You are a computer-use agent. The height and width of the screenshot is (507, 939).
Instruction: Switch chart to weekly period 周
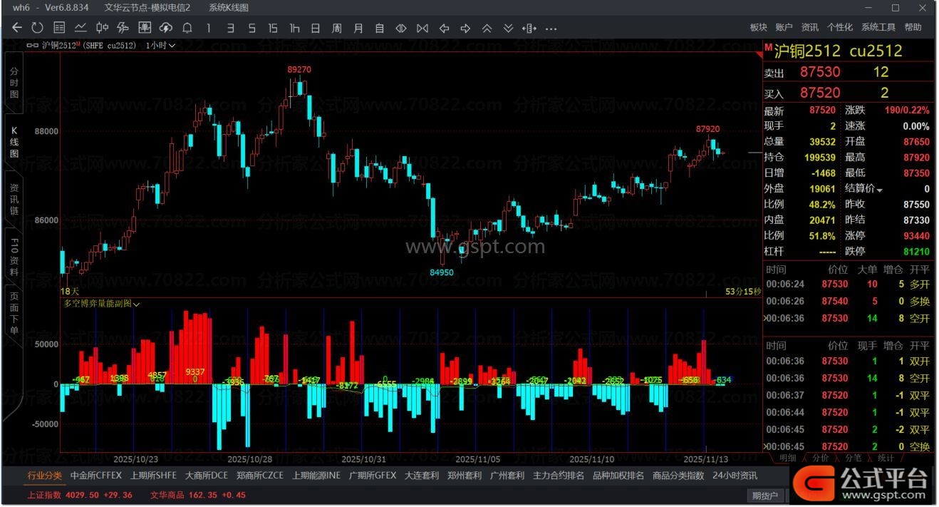point(337,28)
